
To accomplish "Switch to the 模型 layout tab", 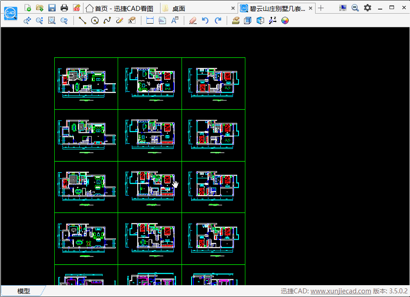I will [24, 291].
